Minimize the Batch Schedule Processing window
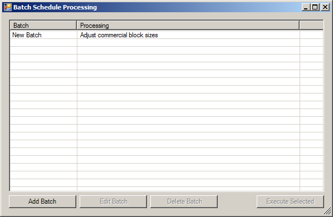 (306, 7)
